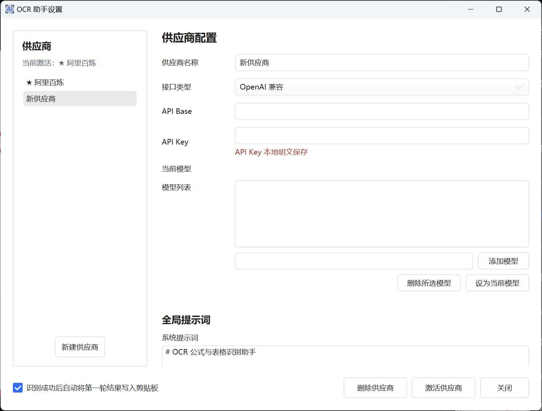Screen dimensions: 542x411
Task: Click the 模型列表 label
Action: 176,187
